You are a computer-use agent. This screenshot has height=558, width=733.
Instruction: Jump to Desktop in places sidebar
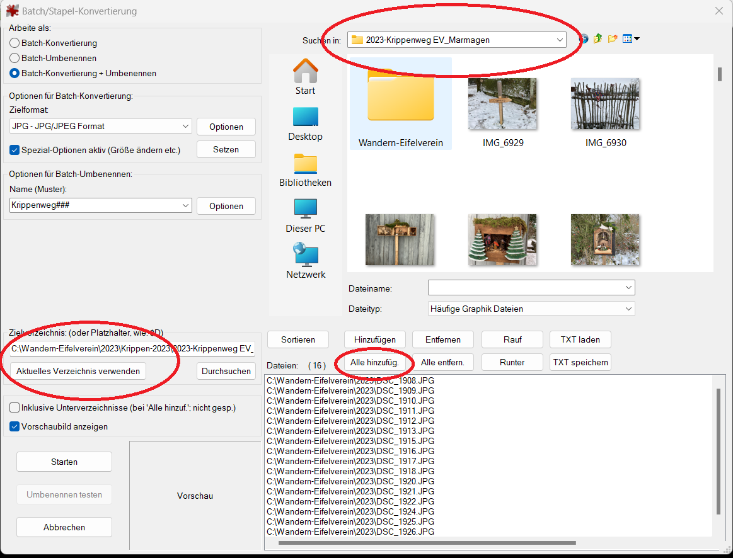point(305,123)
